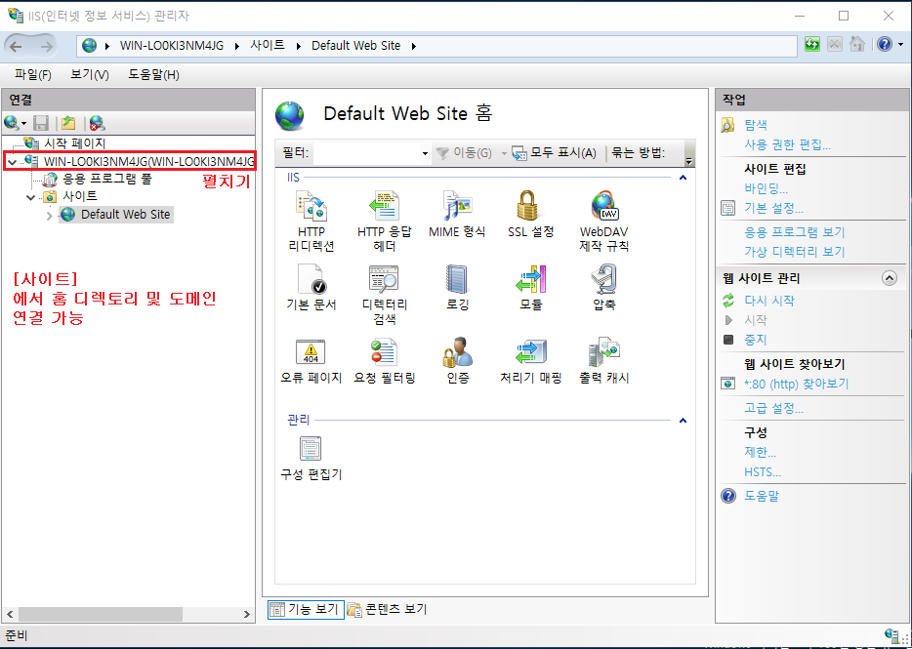Click the create connection globe icon

[x=12, y=123]
